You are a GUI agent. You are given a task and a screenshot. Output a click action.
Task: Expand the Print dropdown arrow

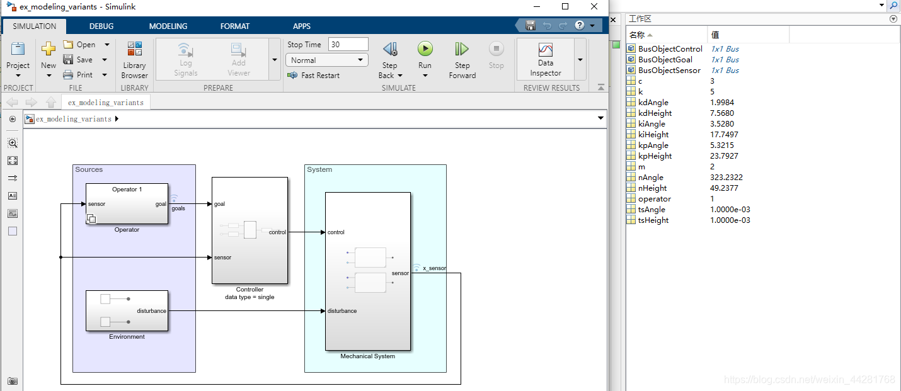(x=105, y=74)
